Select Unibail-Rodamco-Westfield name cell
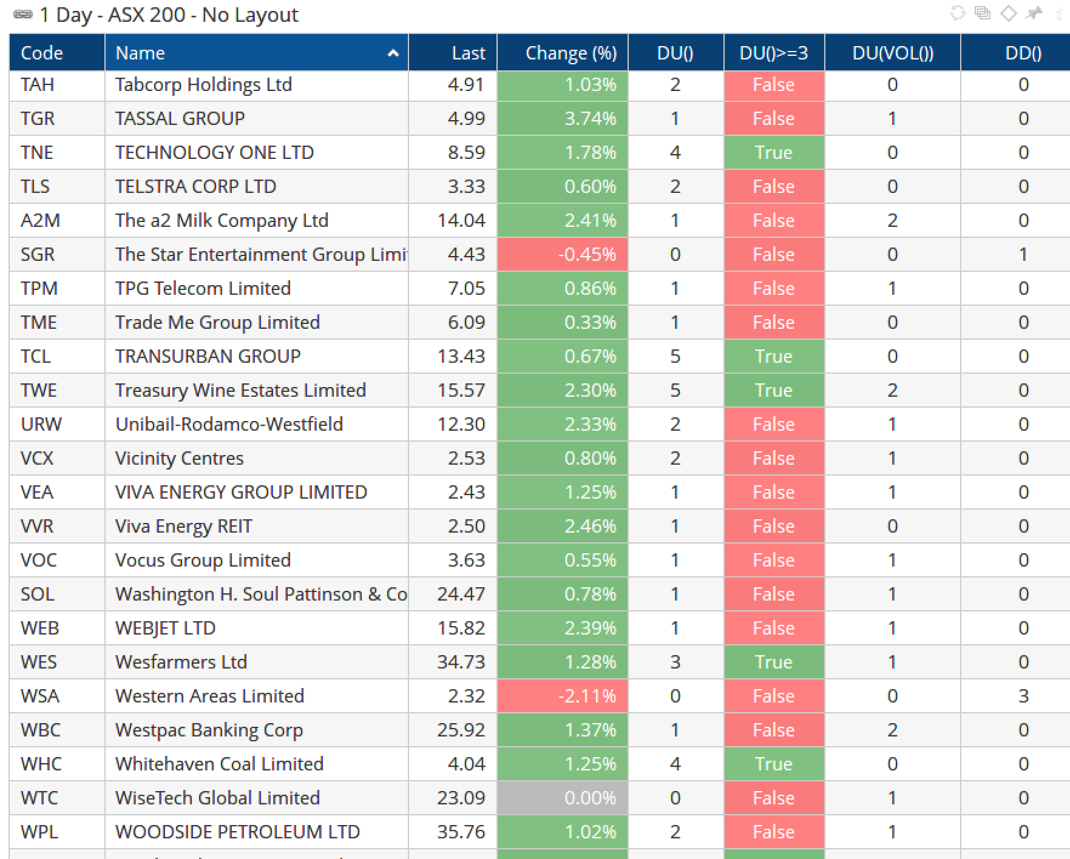The width and height of the screenshot is (1070, 859). (x=257, y=424)
